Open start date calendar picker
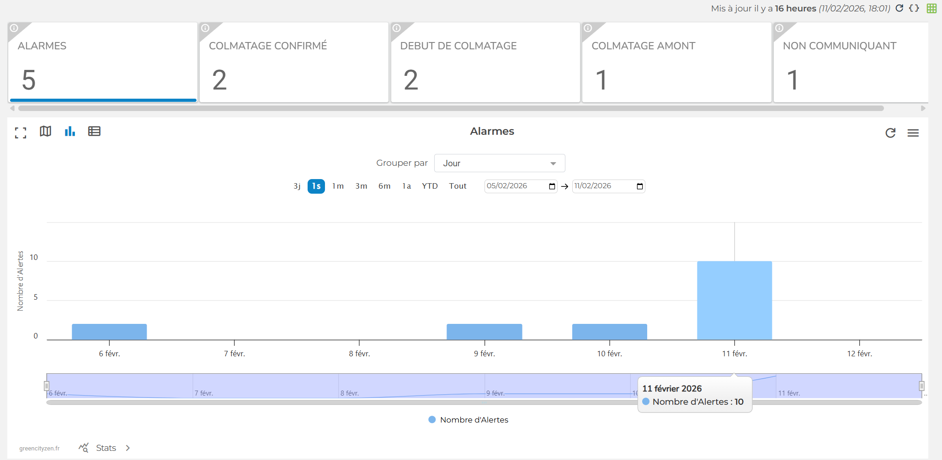This screenshot has height=460, width=942. coord(552,186)
